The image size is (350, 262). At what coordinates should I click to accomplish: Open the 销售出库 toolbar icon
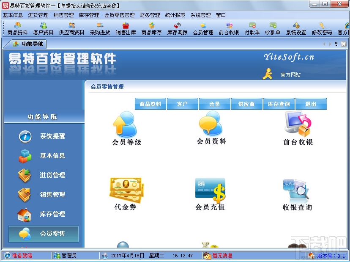point(126,30)
